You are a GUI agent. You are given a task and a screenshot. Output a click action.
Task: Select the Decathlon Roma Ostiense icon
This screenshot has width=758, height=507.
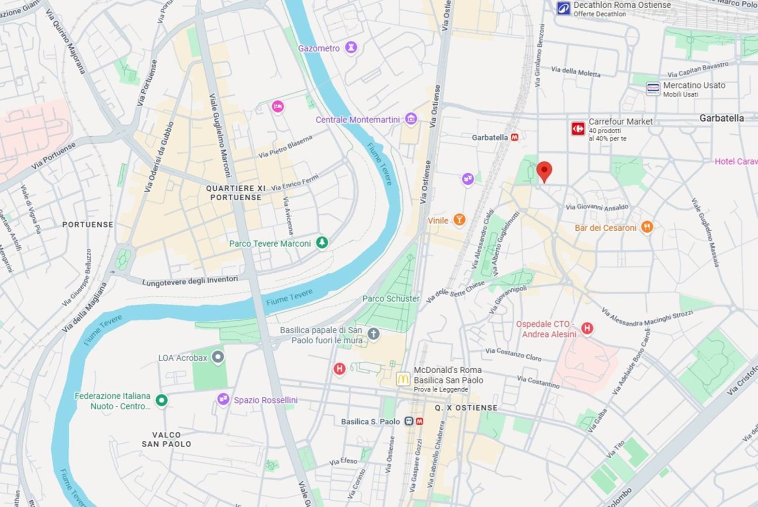pos(564,8)
